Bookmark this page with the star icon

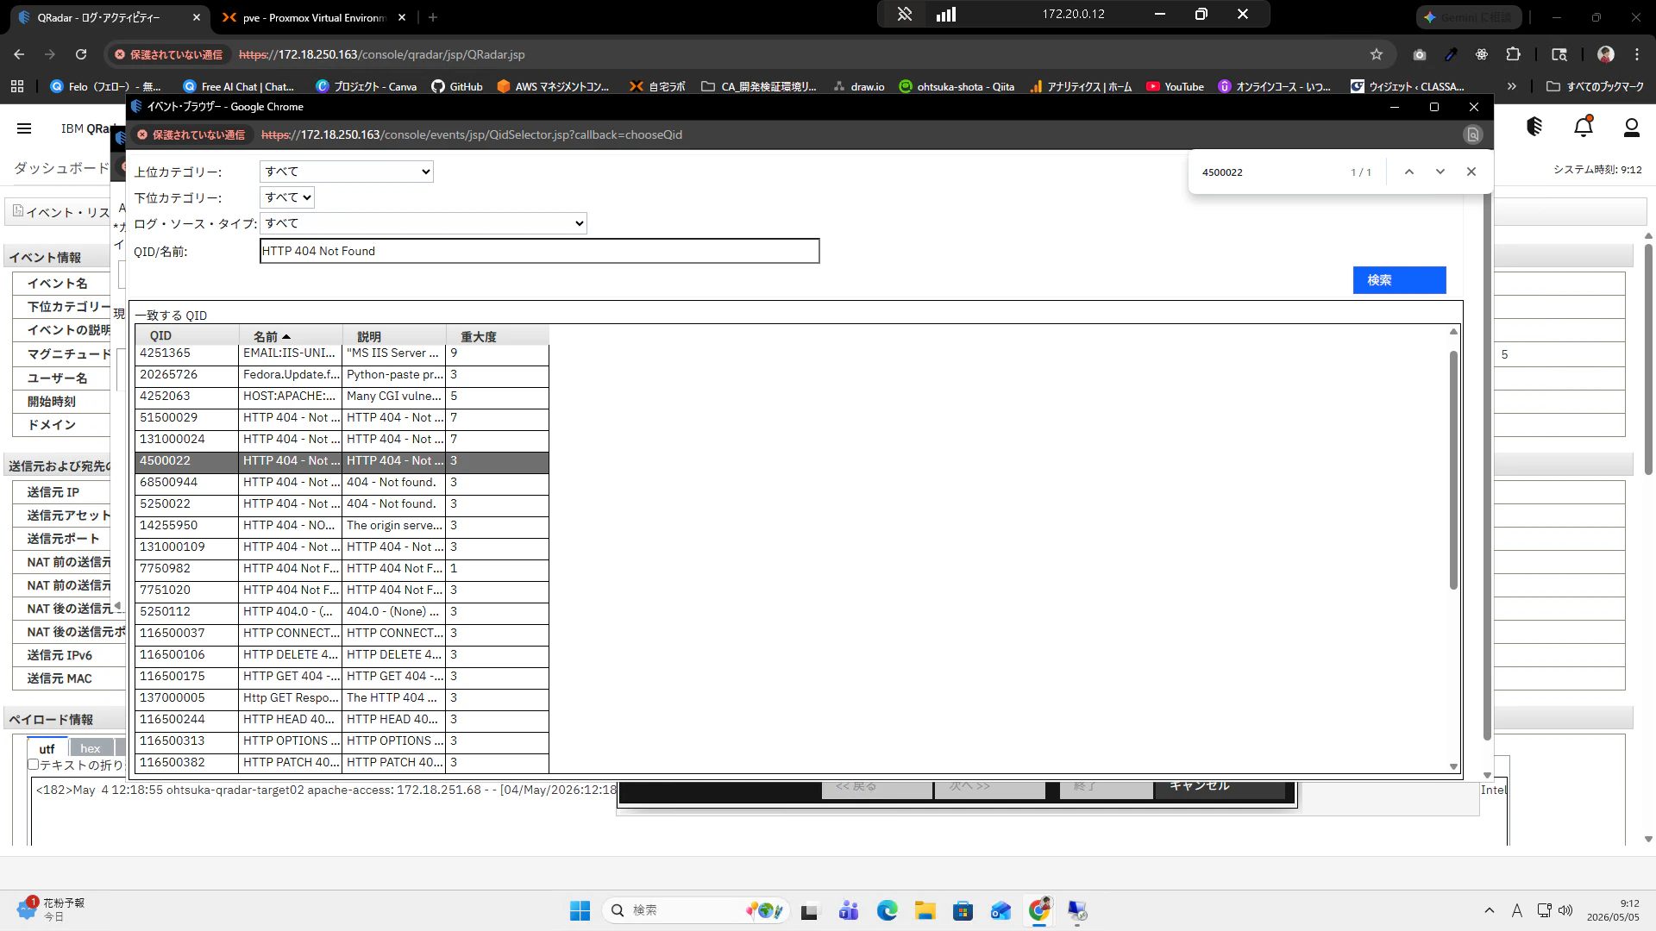pyautogui.click(x=1377, y=54)
